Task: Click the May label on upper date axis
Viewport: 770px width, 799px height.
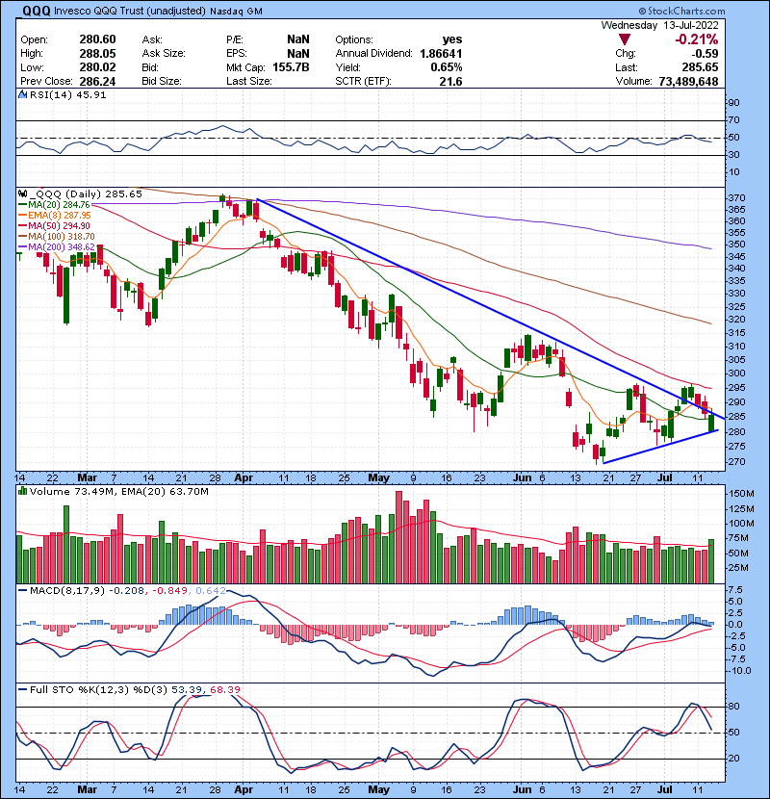Action: tap(378, 478)
